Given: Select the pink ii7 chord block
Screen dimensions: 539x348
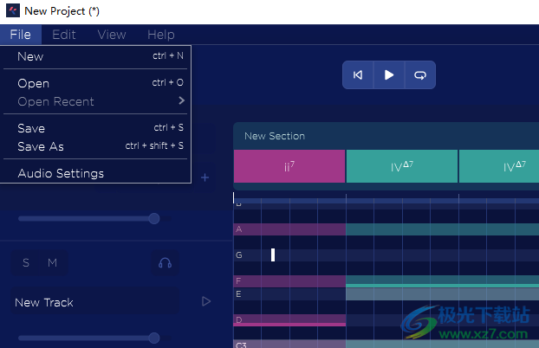Looking at the screenshot, I should (289, 166).
